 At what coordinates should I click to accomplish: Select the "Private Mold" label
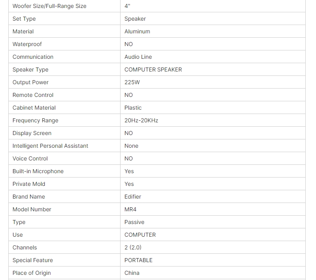(x=29, y=184)
